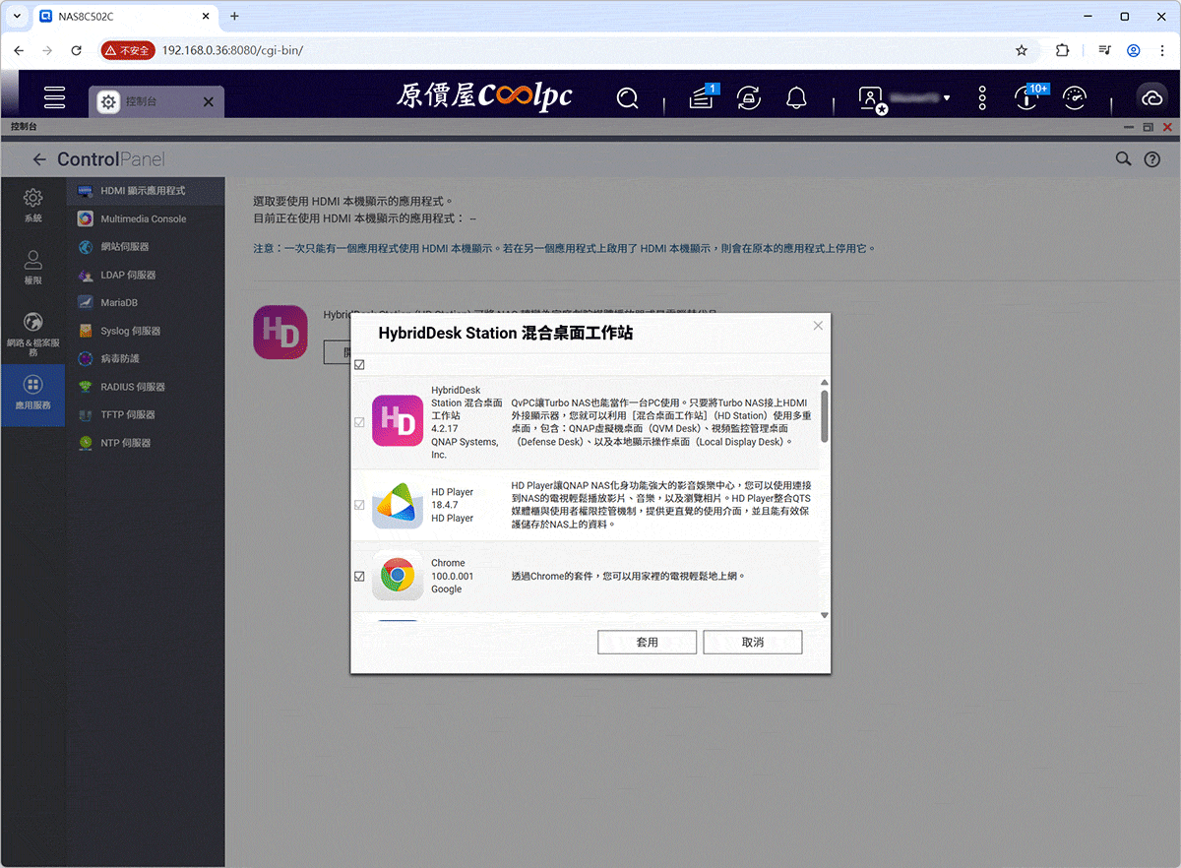Click HD Player 18.4.7 label text
This screenshot has height=868, width=1181.
(x=452, y=505)
